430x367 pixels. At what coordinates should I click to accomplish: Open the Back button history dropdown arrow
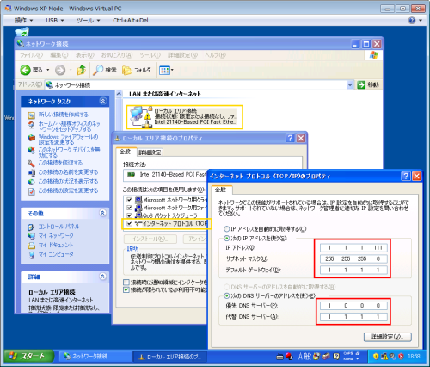click(x=48, y=70)
